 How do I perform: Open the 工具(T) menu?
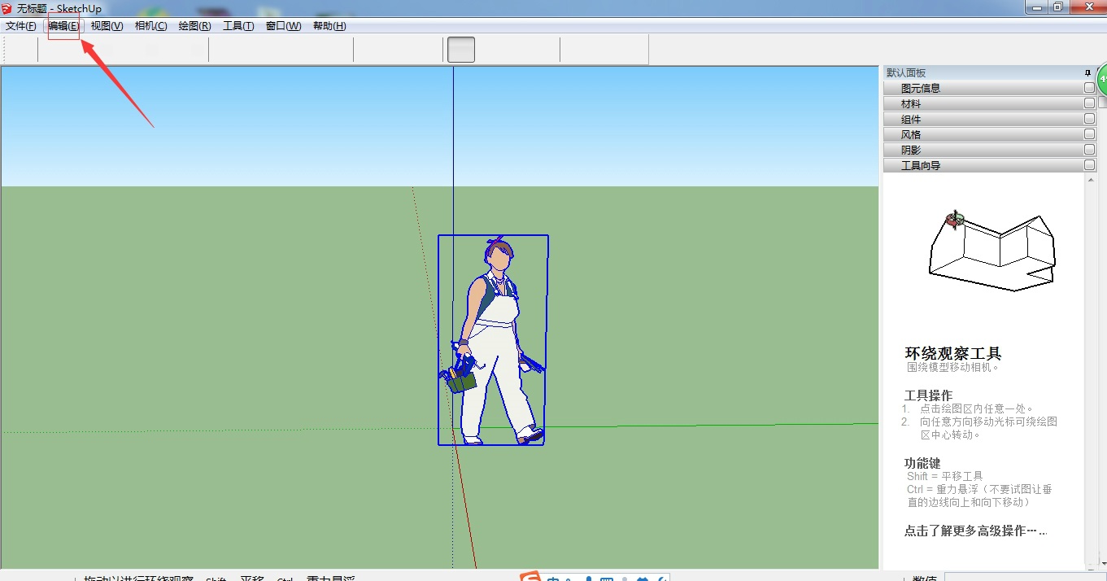(x=238, y=26)
